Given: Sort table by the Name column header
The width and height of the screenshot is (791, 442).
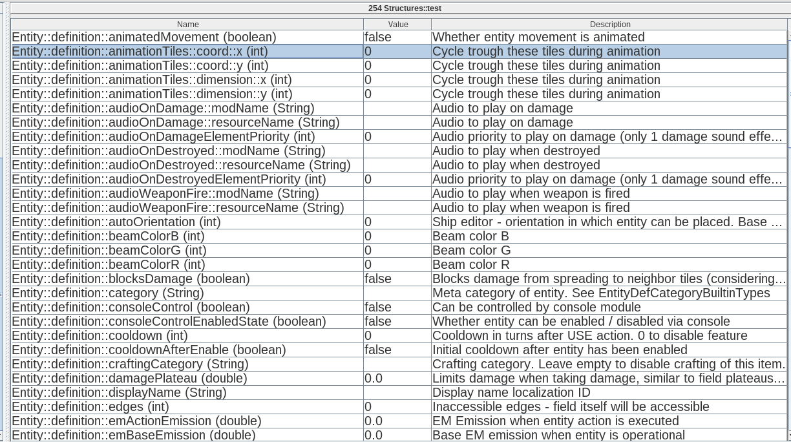Looking at the screenshot, I should coord(187,25).
